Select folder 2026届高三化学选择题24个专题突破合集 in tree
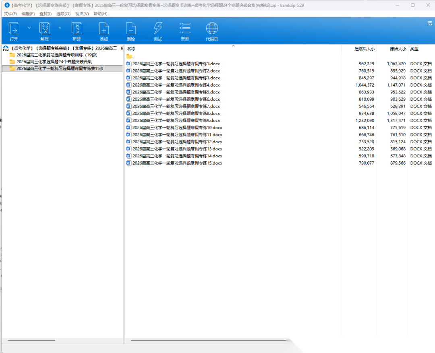This screenshot has height=353, width=435. click(54, 62)
